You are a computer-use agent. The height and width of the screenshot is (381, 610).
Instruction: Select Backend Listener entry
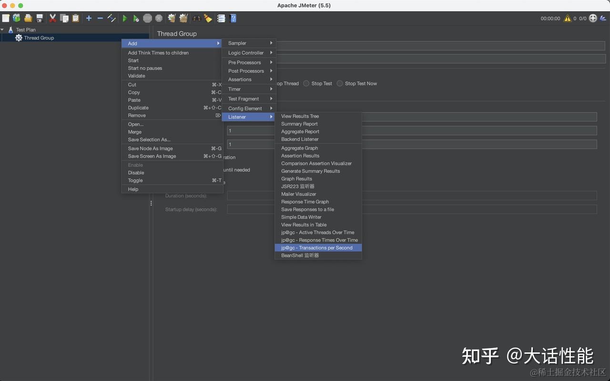tap(318, 139)
